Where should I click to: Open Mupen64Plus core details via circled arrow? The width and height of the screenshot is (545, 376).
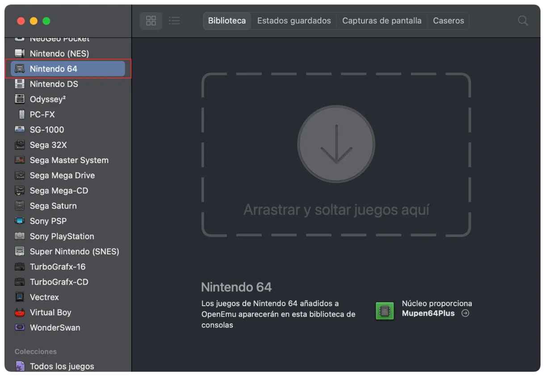click(x=465, y=313)
